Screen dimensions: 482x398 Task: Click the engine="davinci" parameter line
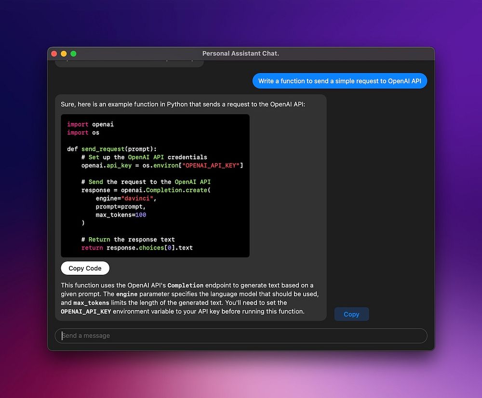(x=126, y=199)
